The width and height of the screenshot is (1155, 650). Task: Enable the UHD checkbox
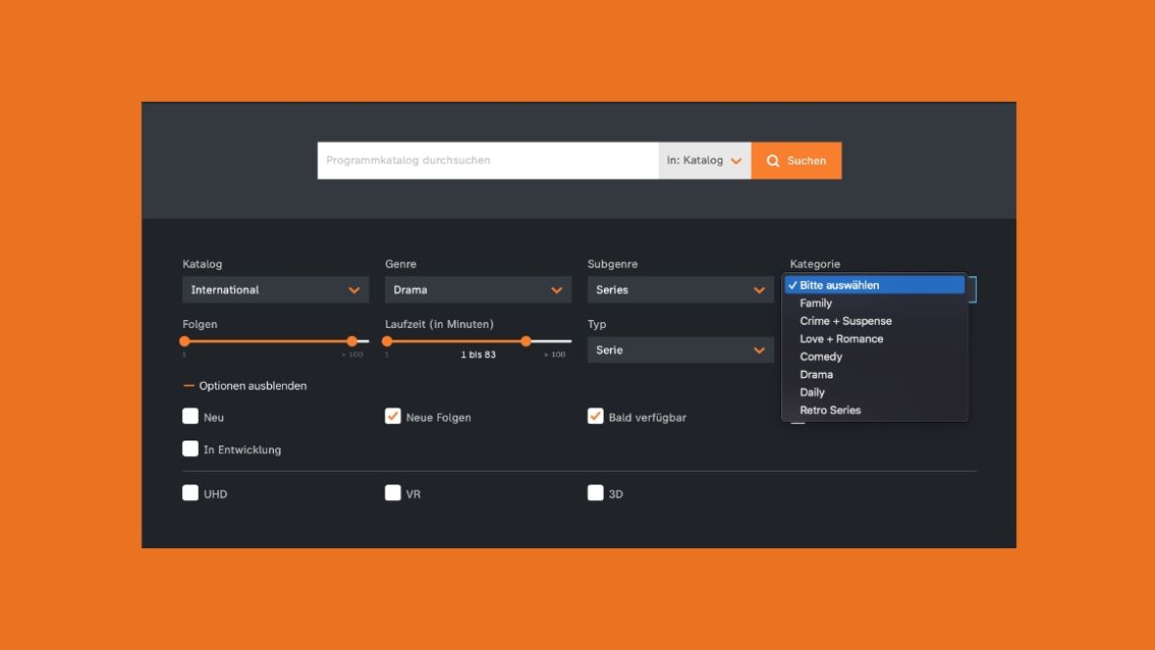click(190, 492)
